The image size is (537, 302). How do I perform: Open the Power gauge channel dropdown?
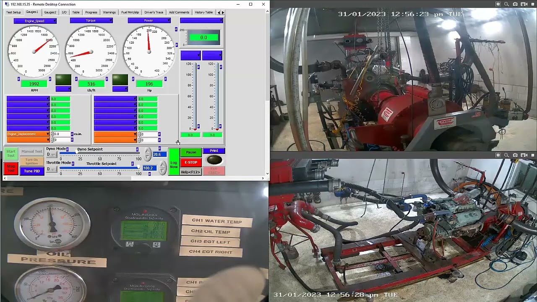pyautogui.click(x=149, y=21)
